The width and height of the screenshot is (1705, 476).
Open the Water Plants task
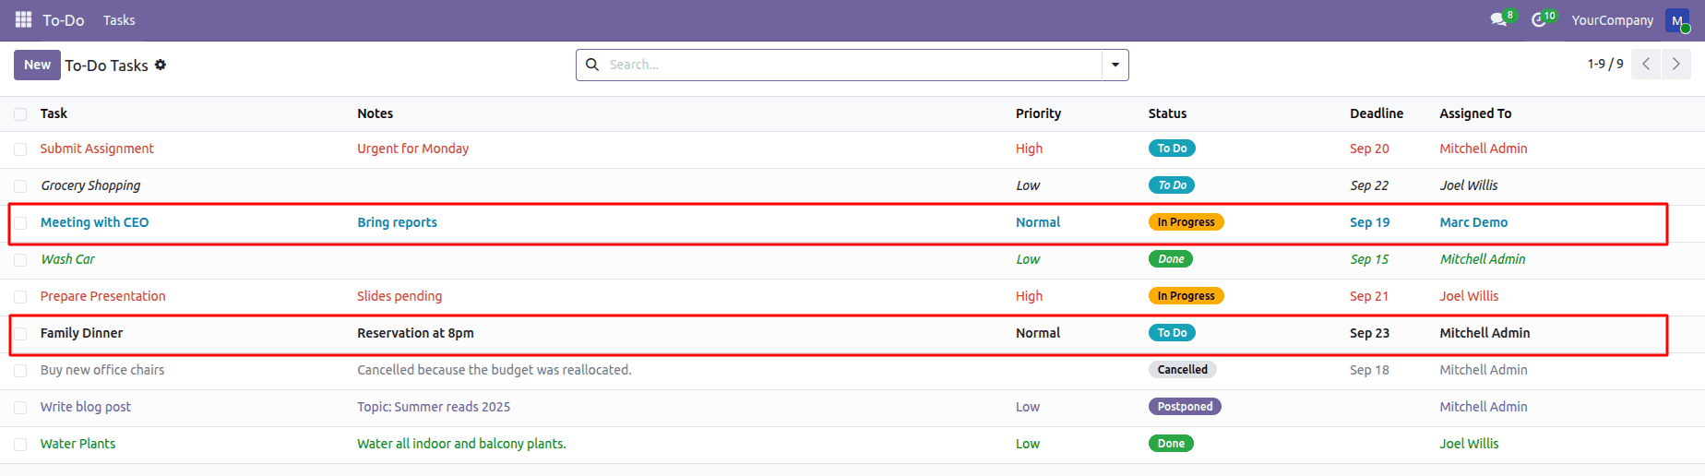pyautogui.click(x=77, y=444)
